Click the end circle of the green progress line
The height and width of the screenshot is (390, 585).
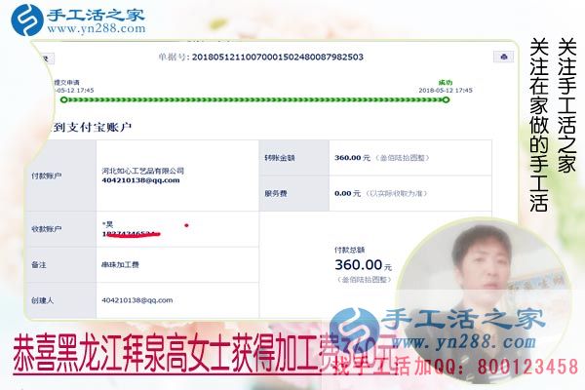click(x=446, y=99)
